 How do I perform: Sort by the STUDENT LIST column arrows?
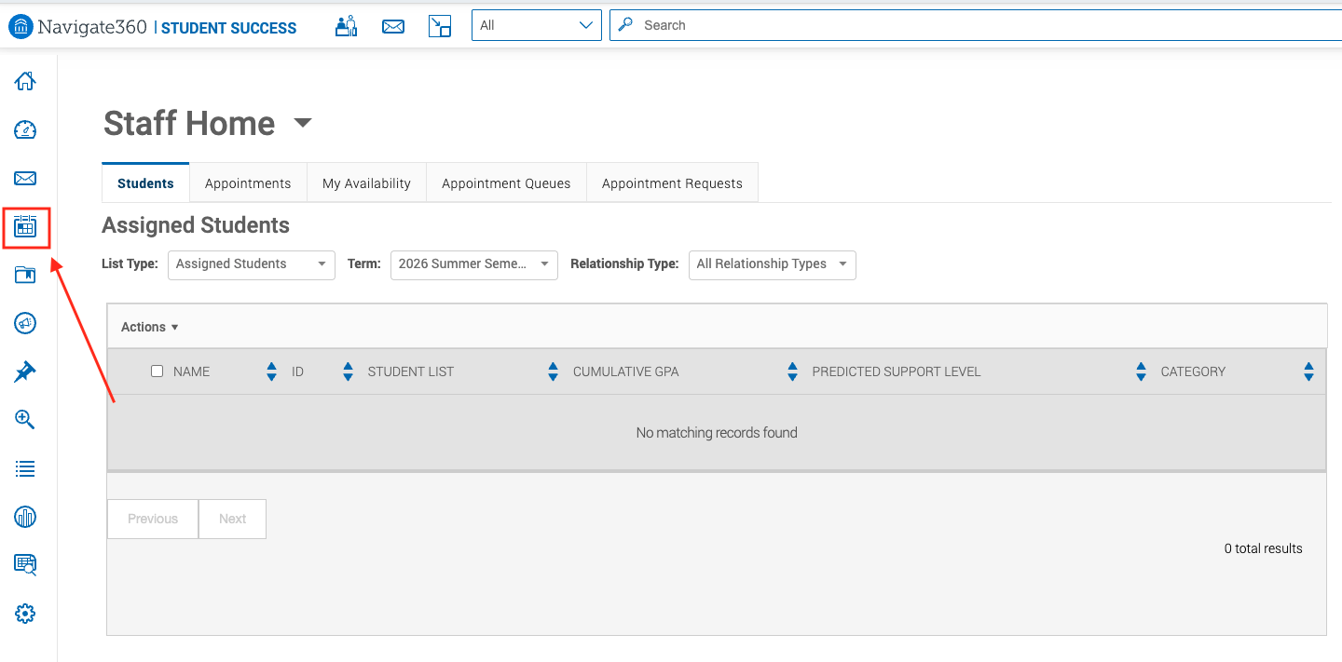tap(553, 372)
